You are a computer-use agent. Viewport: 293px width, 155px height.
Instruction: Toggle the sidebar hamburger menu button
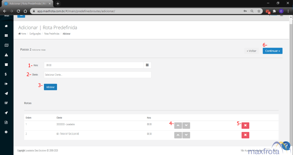pos(21,16)
